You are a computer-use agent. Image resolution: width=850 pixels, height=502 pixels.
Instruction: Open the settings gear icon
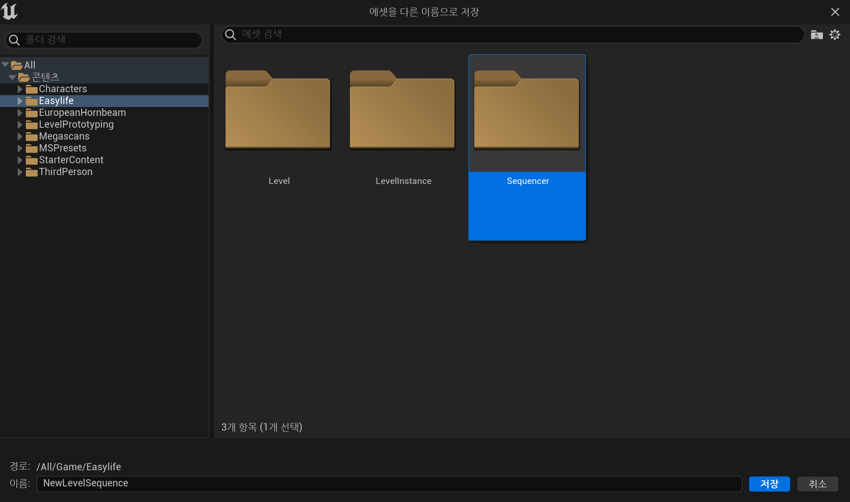click(835, 35)
